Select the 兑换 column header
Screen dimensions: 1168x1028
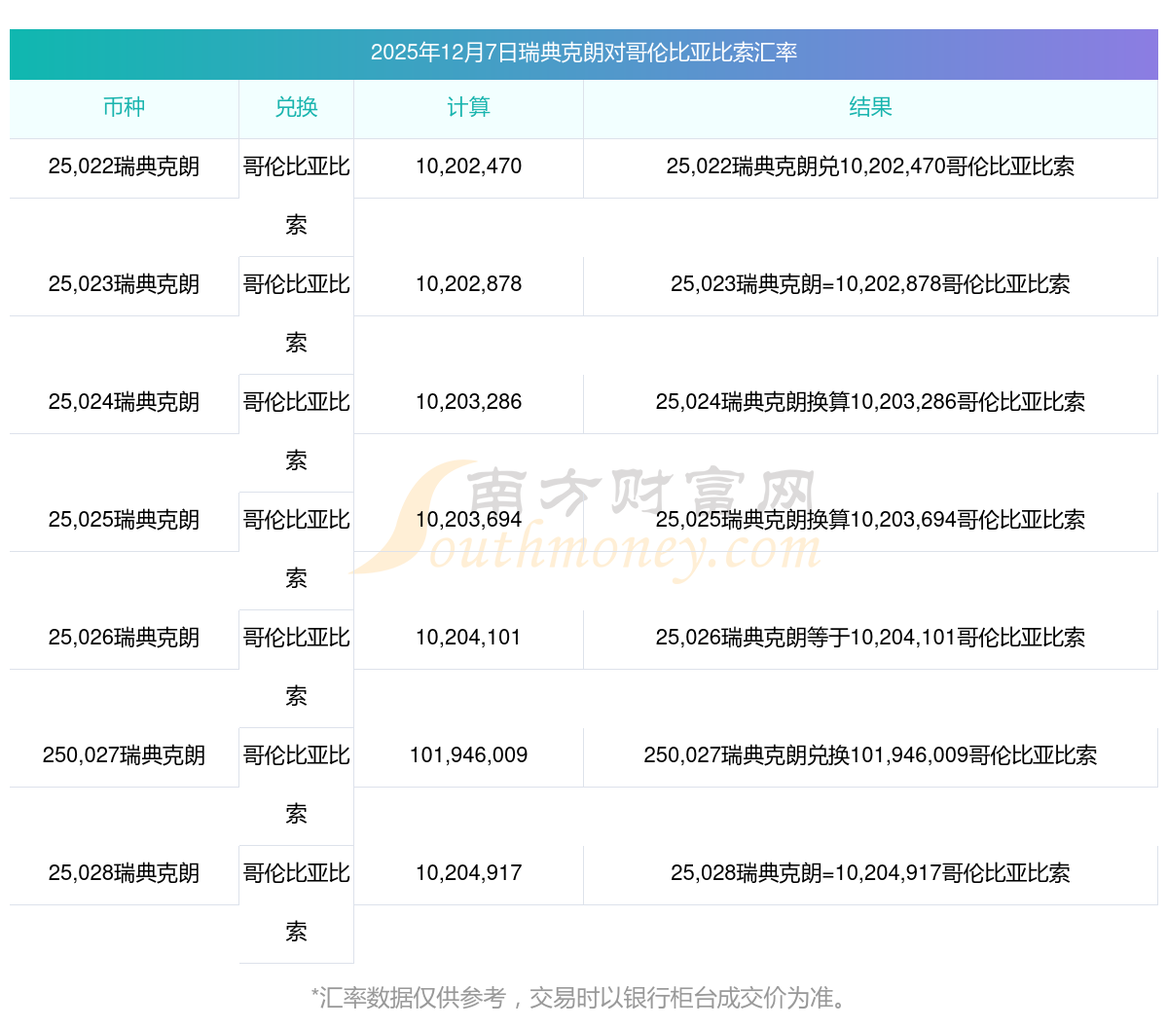(296, 108)
